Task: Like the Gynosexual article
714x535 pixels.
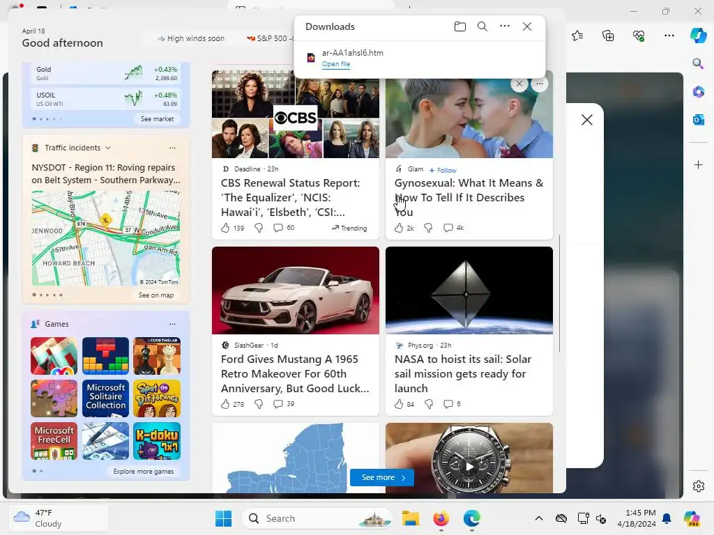Action: pos(399,228)
